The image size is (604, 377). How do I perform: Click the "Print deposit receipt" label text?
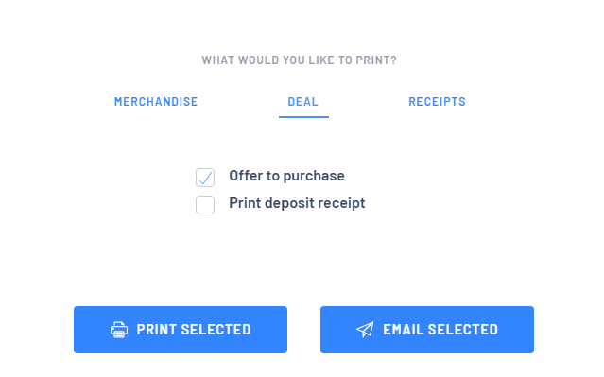point(297,203)
